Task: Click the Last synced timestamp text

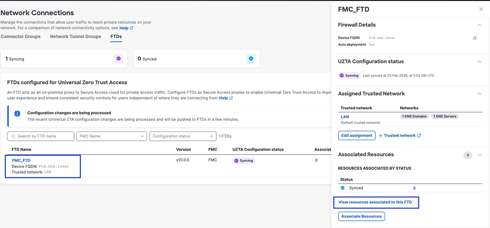Action: click(x=399, y=76)
